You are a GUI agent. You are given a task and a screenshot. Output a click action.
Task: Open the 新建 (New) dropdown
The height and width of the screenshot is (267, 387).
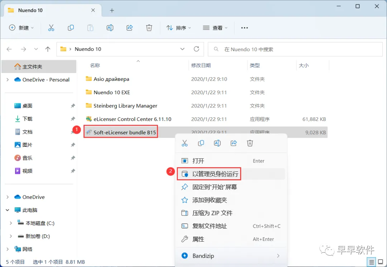21,28
